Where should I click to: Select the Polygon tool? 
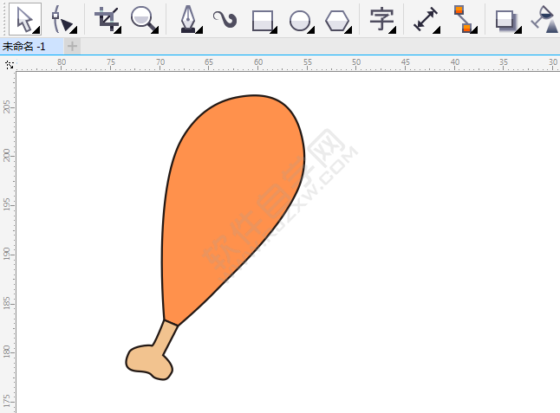(x=338, y=21)
